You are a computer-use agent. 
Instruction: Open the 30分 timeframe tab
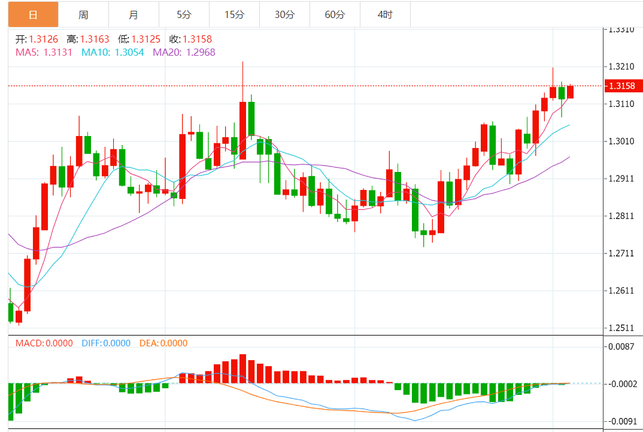[284, 15]
